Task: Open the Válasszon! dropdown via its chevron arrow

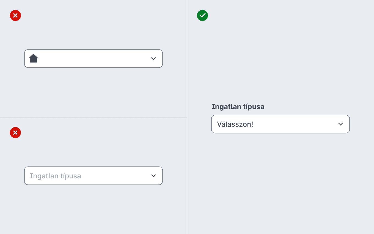Action: tap(341, 124)
